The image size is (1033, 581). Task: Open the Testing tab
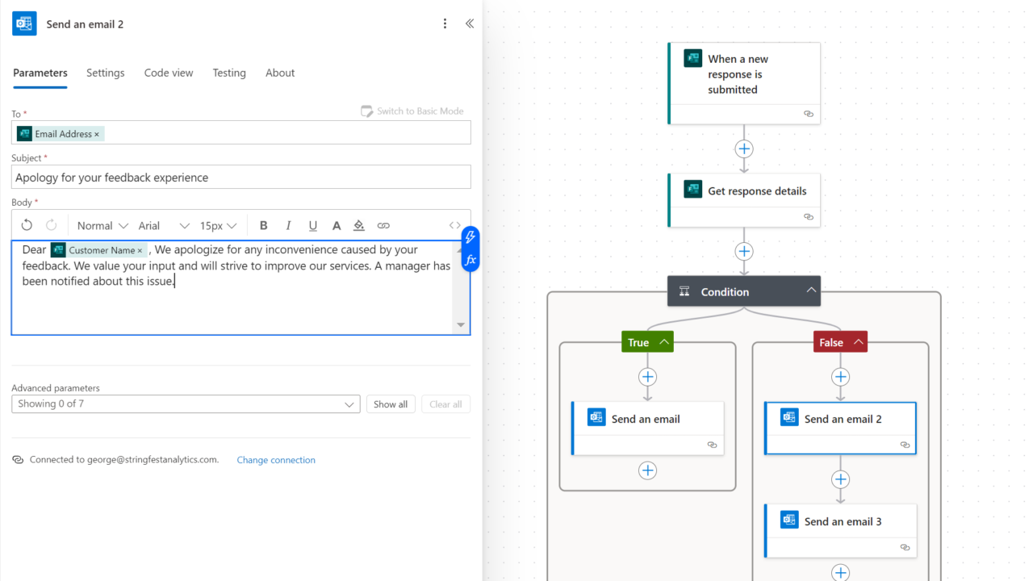pyautogui.click(x=229, y=73)
